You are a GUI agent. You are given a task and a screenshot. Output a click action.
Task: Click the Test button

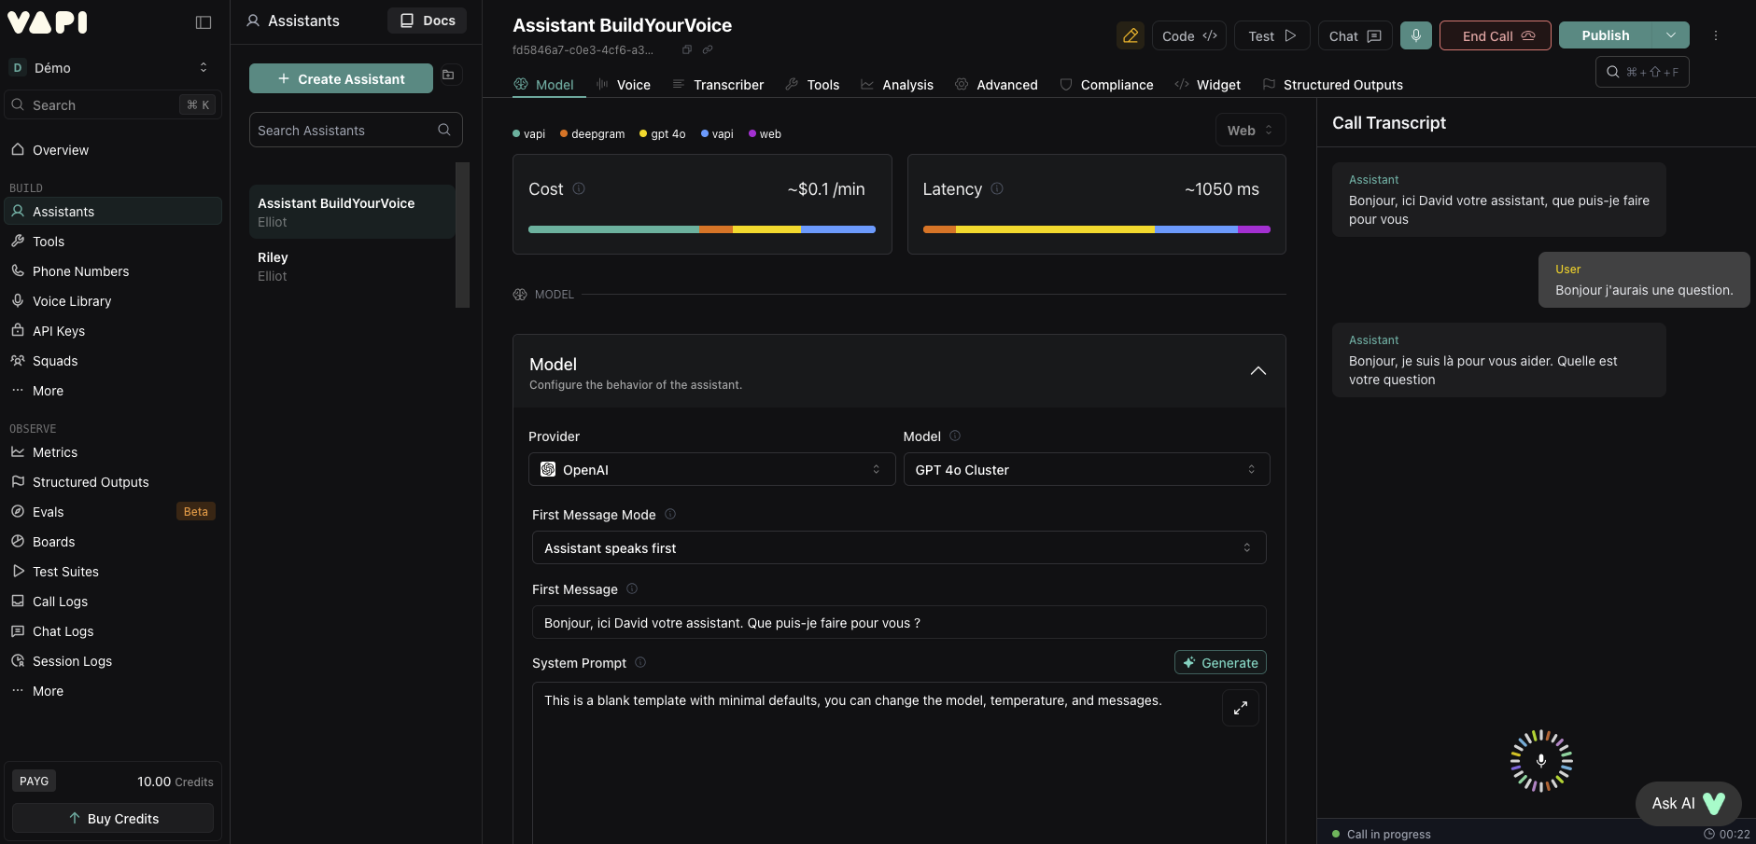[x=1272, y=35]
